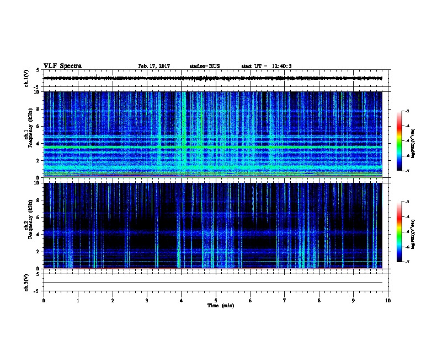Click the time axis tick label "5"

[216, 300]
